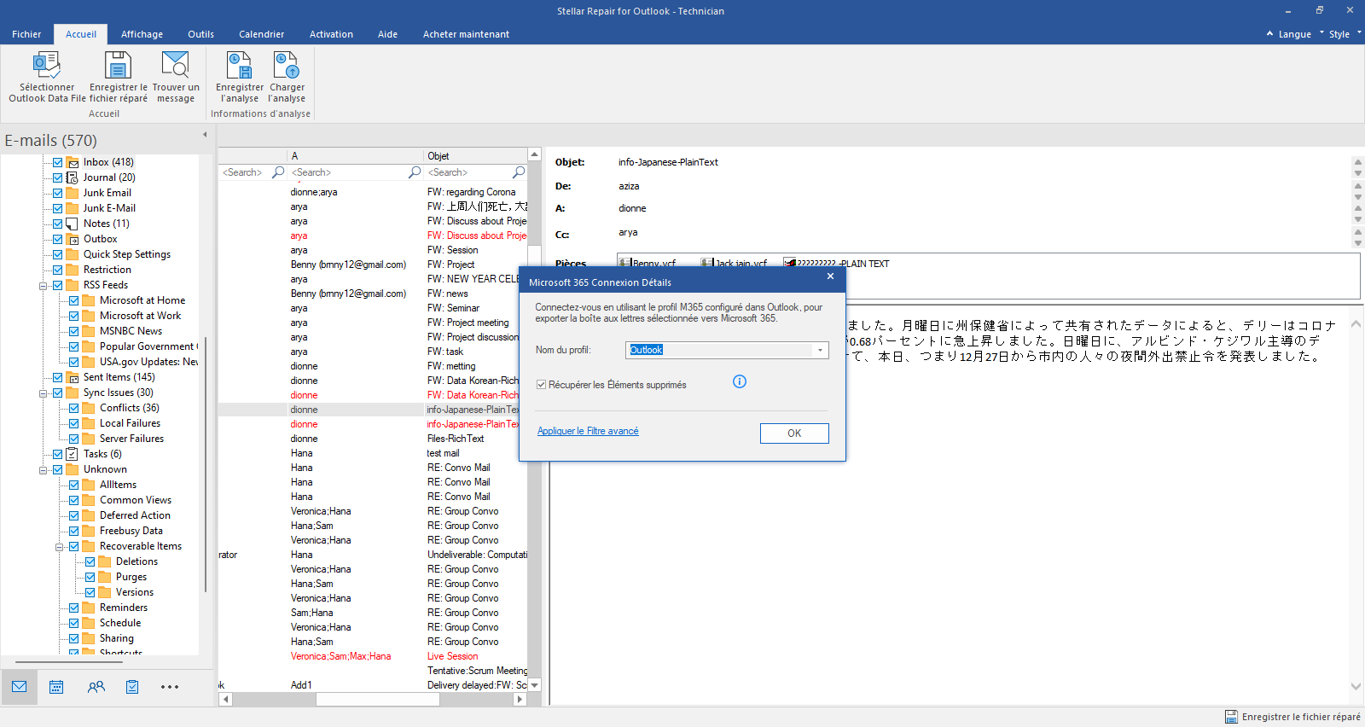The width and height of the screenshot is (1365, 727).
Task: Open Benny.vcf attachment
Action: pyautogui.click(x=648, y=264)
